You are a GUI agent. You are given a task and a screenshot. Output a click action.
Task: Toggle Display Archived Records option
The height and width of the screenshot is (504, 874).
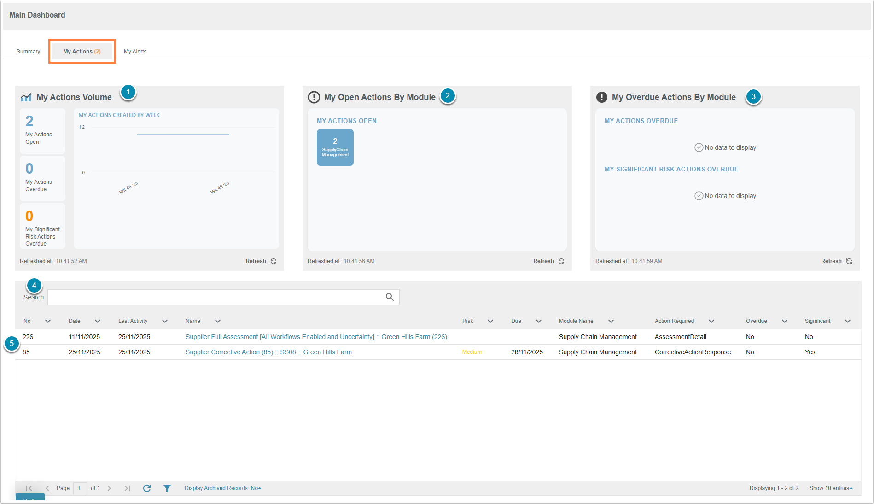click(x=223, y=488)
